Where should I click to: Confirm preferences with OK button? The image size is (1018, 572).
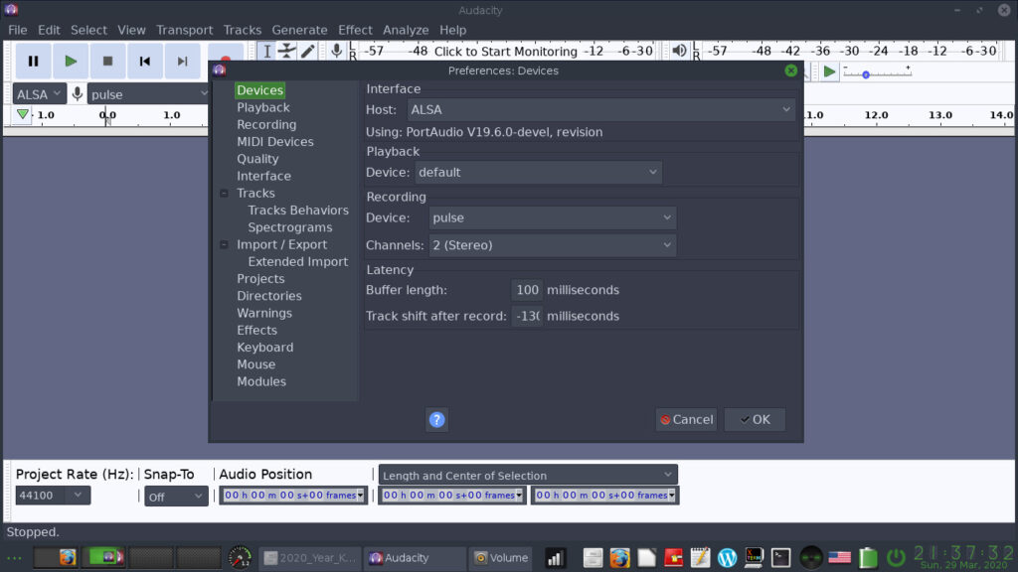point(756,420)
